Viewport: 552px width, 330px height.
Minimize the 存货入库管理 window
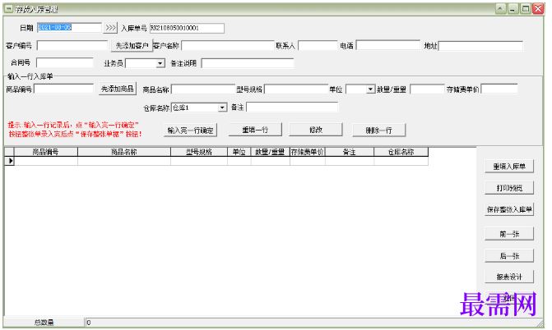(513, 9)
